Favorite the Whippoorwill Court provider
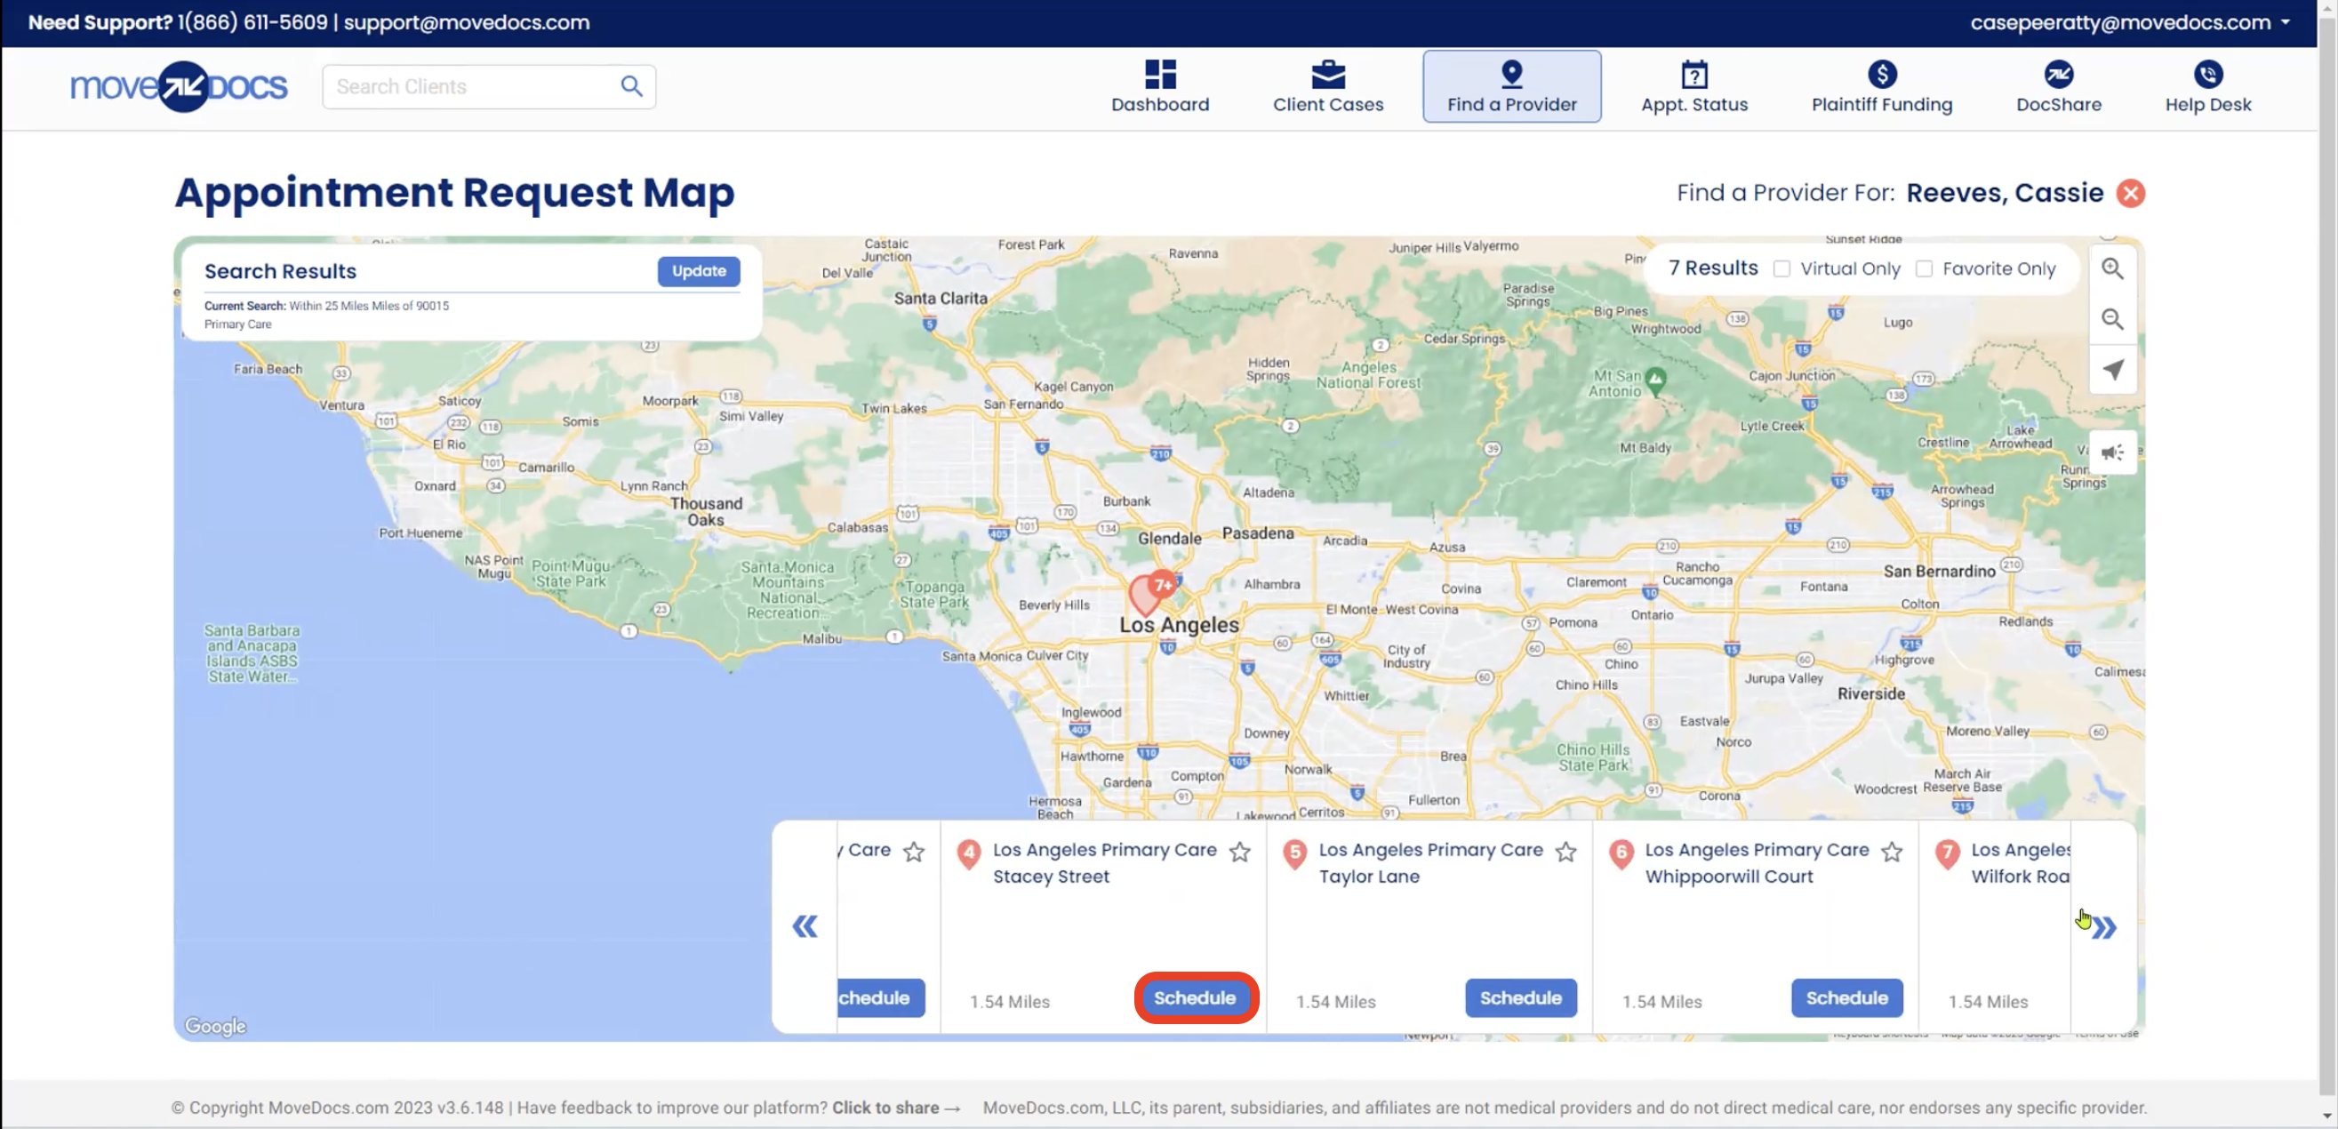 click(1892, 852)
